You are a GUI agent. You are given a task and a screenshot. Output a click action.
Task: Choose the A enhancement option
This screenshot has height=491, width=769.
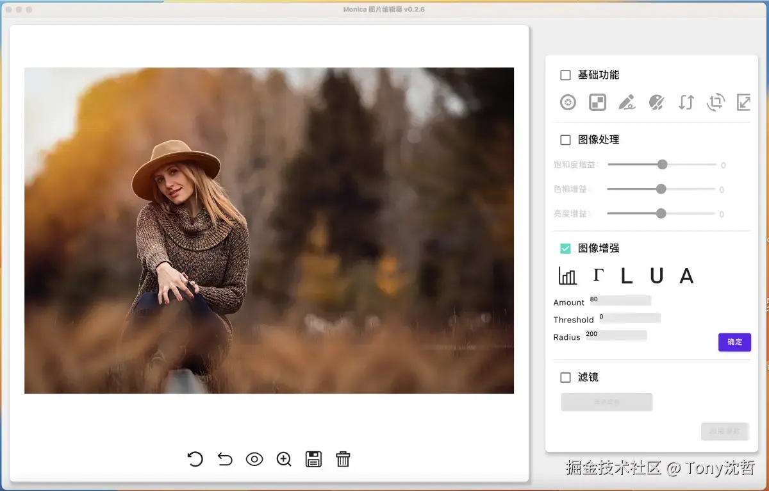[686, 276]
